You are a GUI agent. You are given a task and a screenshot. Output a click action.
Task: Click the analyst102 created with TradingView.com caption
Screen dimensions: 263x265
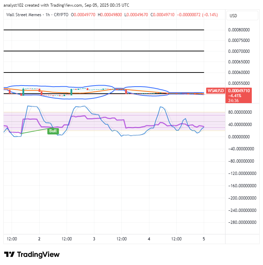pos(66,5)
